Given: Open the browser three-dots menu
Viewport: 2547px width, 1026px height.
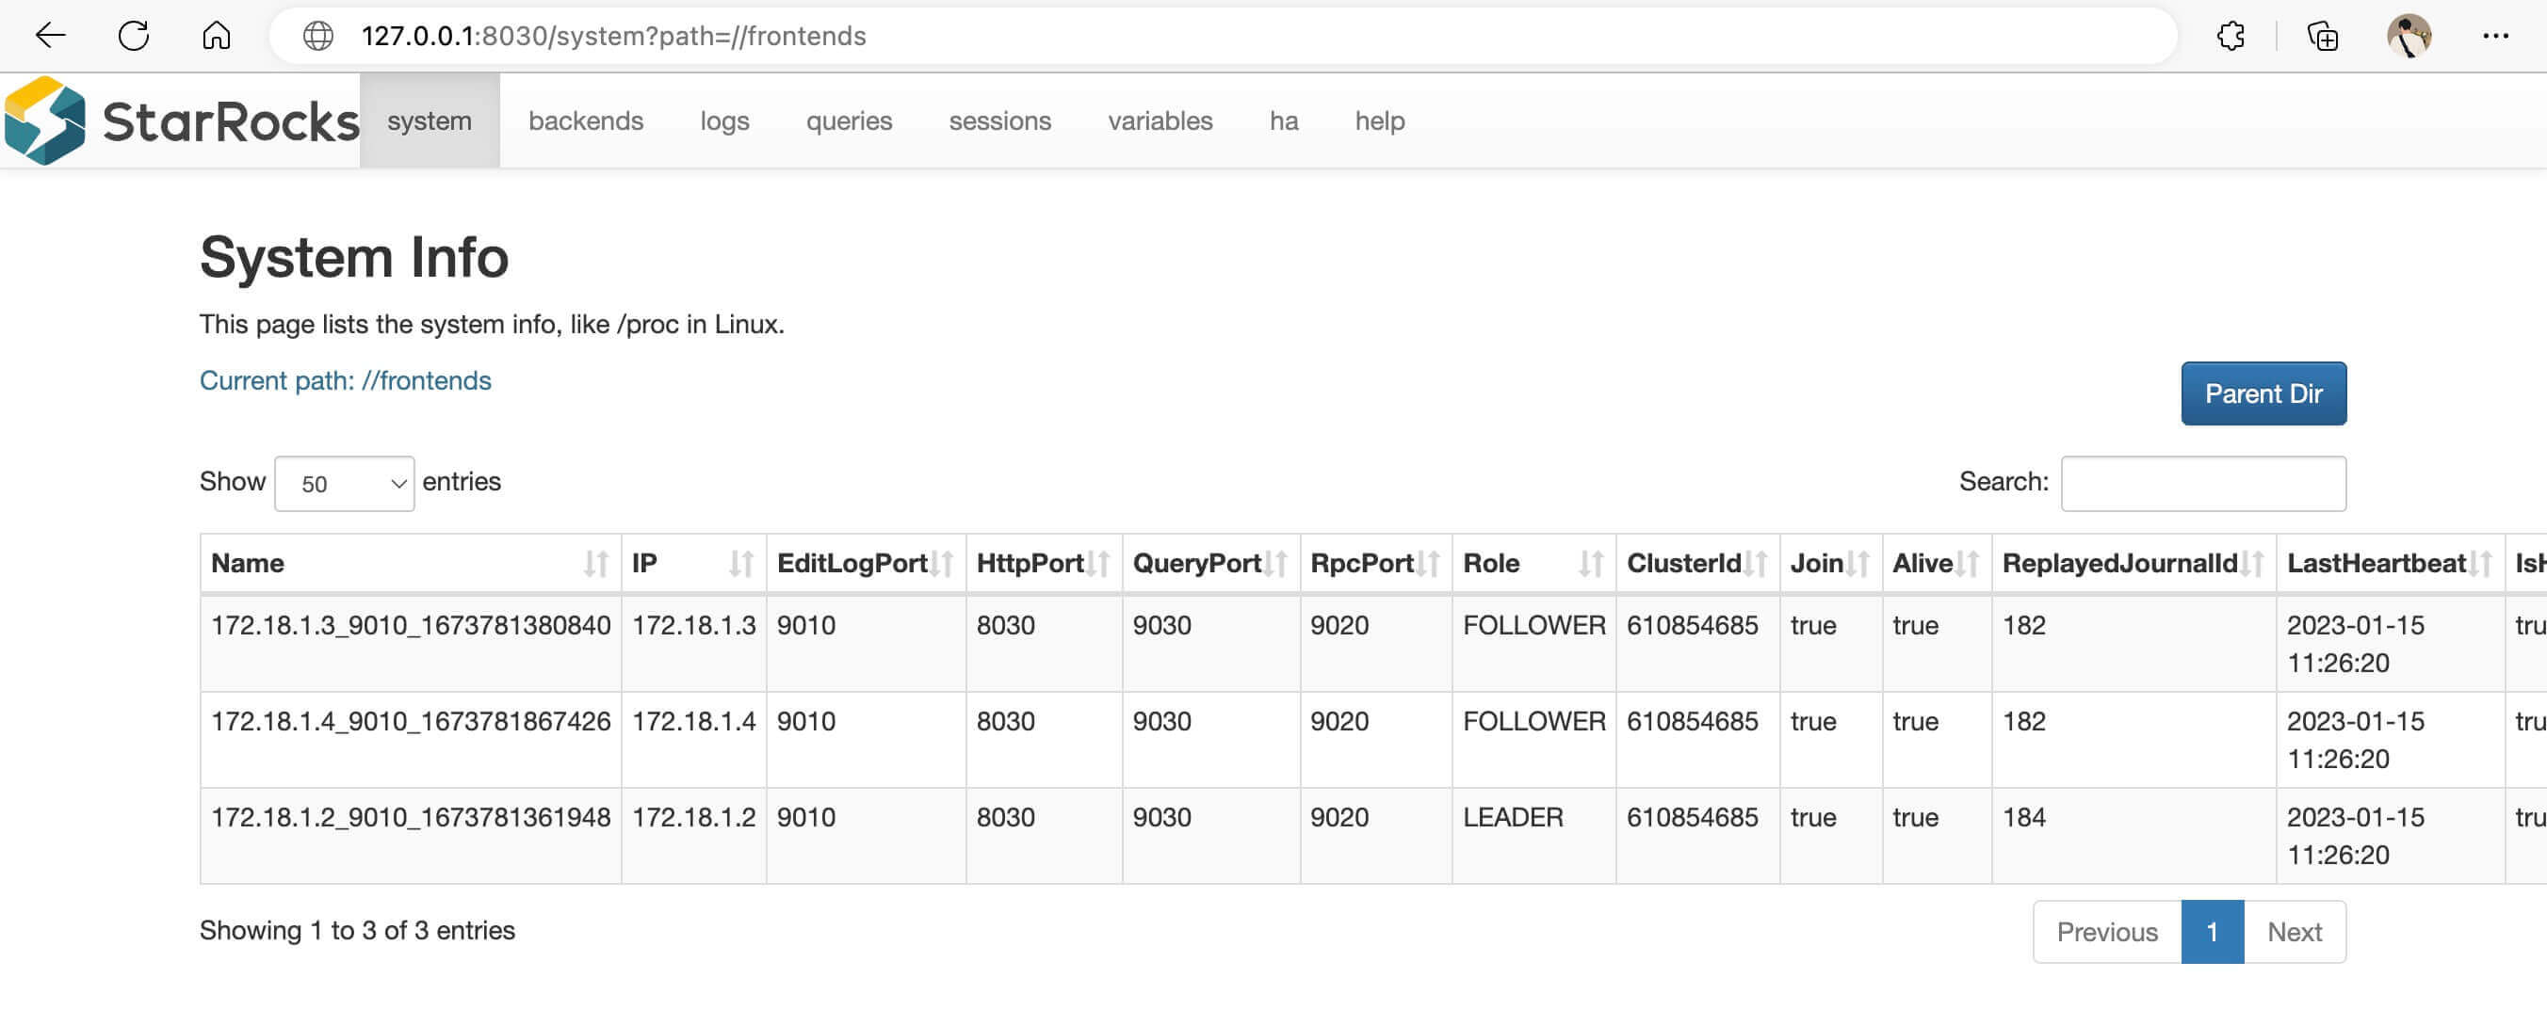Looking at the screenshot, I should click(x=2495, y=36).
